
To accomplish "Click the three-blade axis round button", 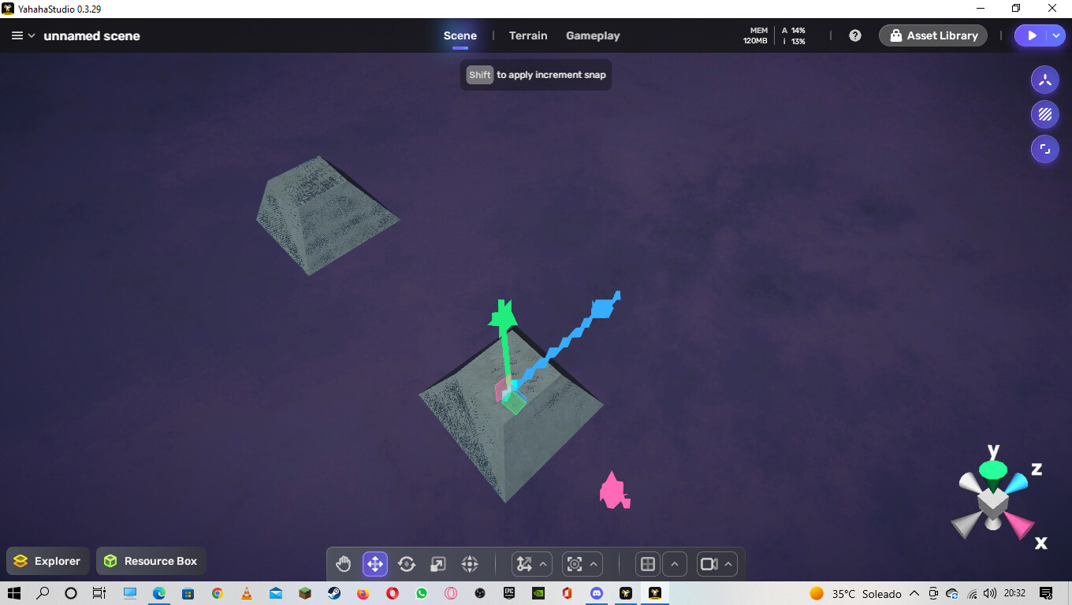I will click(1045, 80).
